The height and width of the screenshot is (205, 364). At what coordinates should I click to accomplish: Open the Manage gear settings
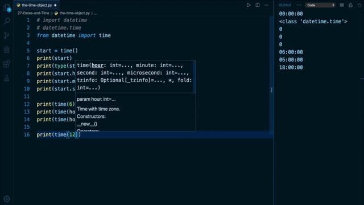pyautogui.click(x=7, y=199)
